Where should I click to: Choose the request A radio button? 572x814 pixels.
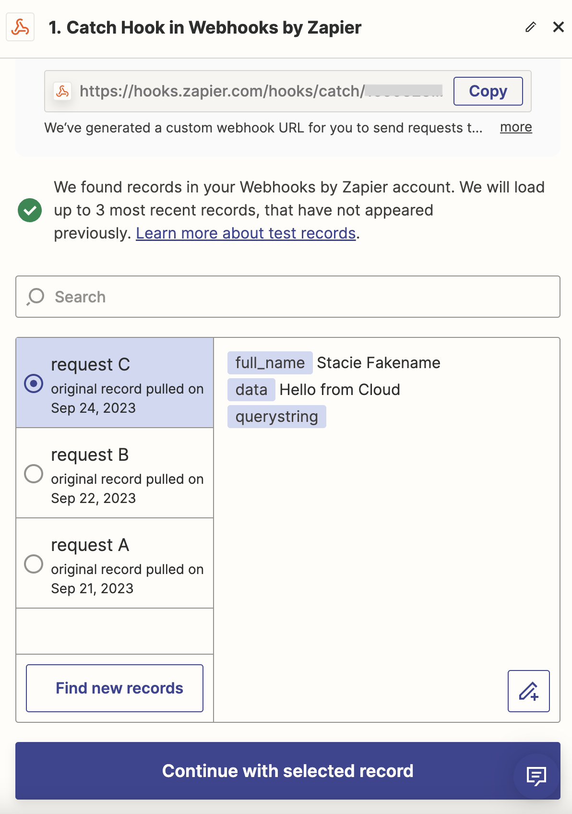(34, 564)
